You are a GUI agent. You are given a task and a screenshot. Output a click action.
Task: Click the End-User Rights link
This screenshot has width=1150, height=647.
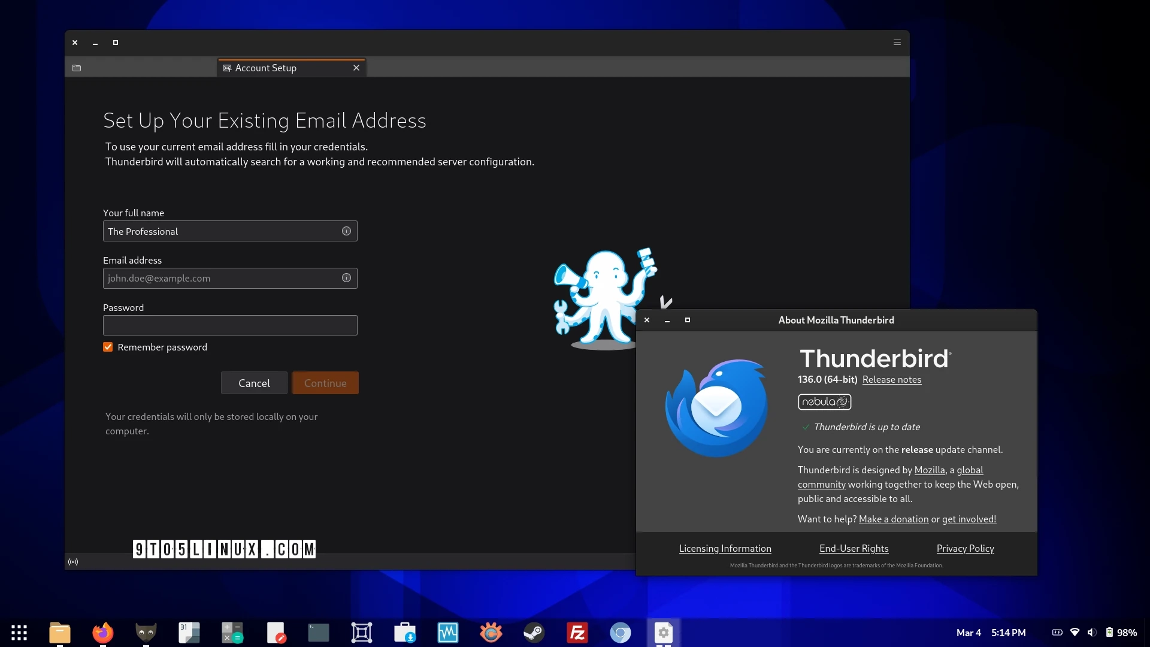tap(854, 548)
